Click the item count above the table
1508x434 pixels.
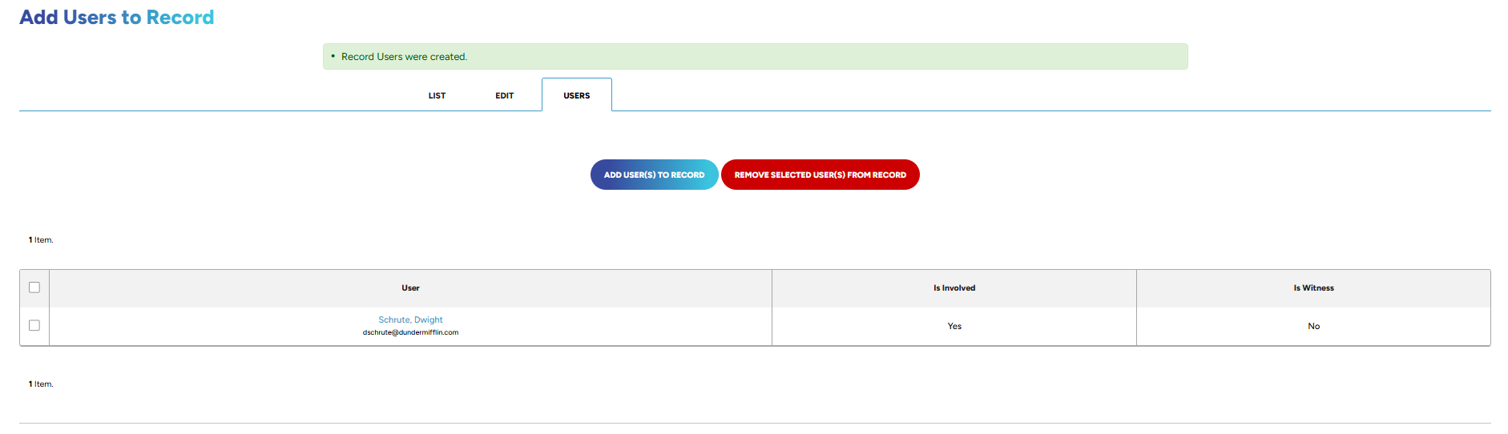[x=41, y=240]
